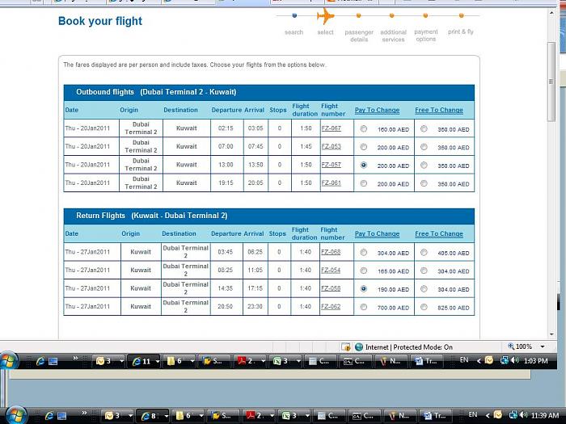Open command prompt taskbar button, 11:39 AM taskbar

tap(364, 416)
